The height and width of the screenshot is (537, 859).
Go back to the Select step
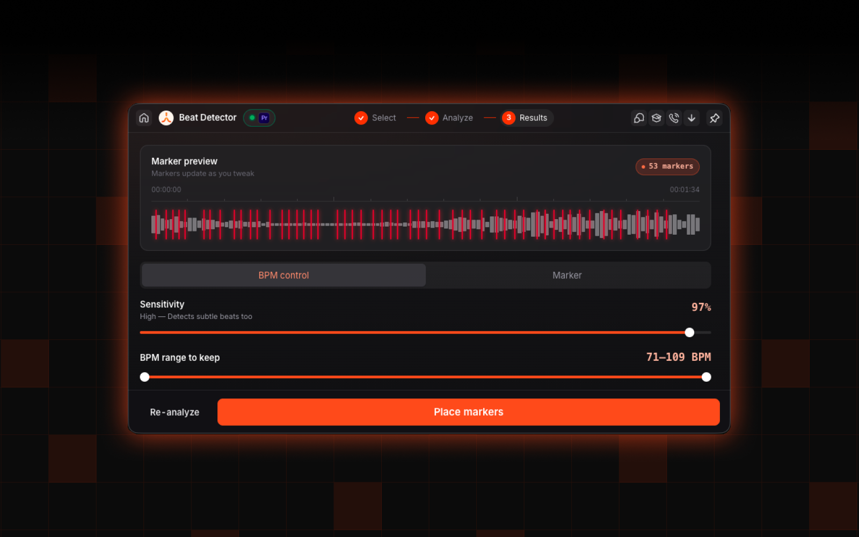tap(375, 118)
